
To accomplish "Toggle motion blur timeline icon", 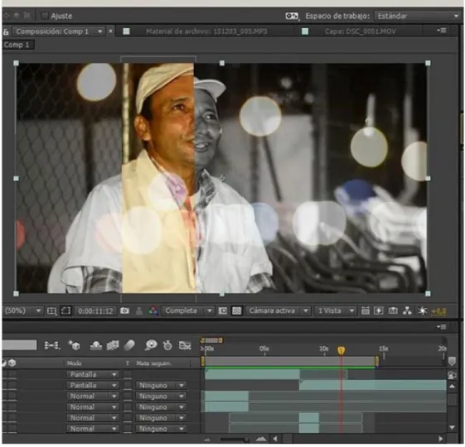I will 129,345.
